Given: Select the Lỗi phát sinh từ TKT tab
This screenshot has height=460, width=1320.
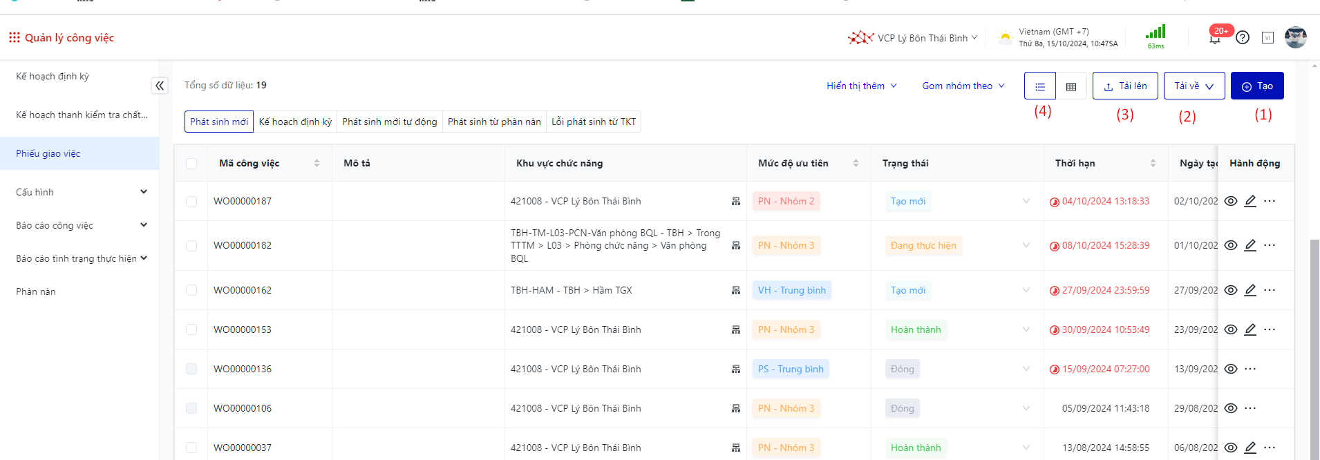Looking at the screenshot, I should 593,122.
